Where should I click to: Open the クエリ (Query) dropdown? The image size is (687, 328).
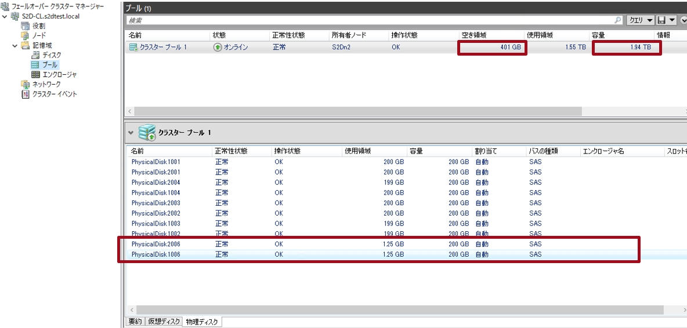(641, 20)
